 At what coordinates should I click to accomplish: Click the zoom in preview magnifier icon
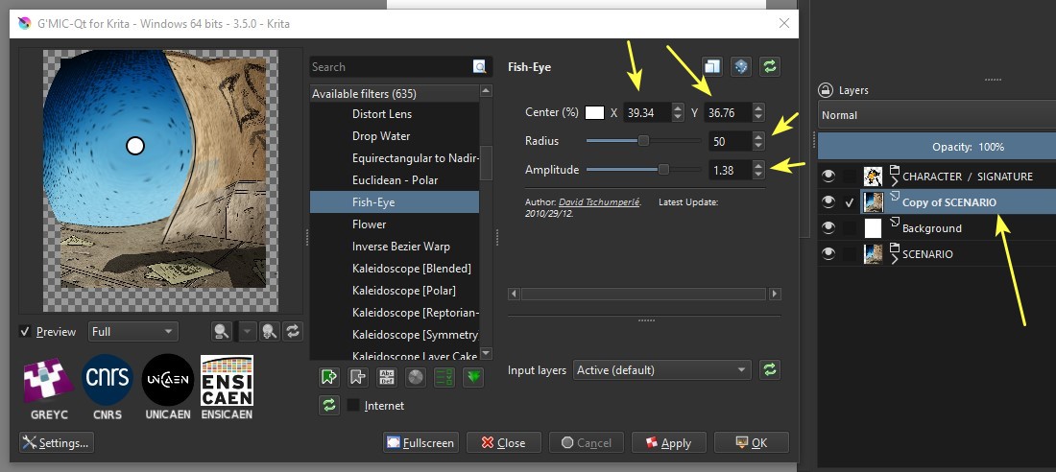pos(270,331)
